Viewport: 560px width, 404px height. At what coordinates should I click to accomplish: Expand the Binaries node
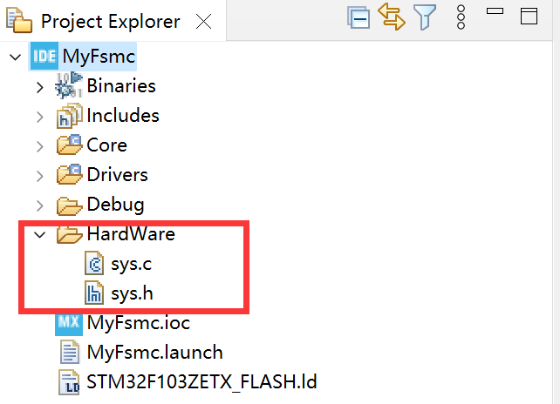tap(39, 86)
